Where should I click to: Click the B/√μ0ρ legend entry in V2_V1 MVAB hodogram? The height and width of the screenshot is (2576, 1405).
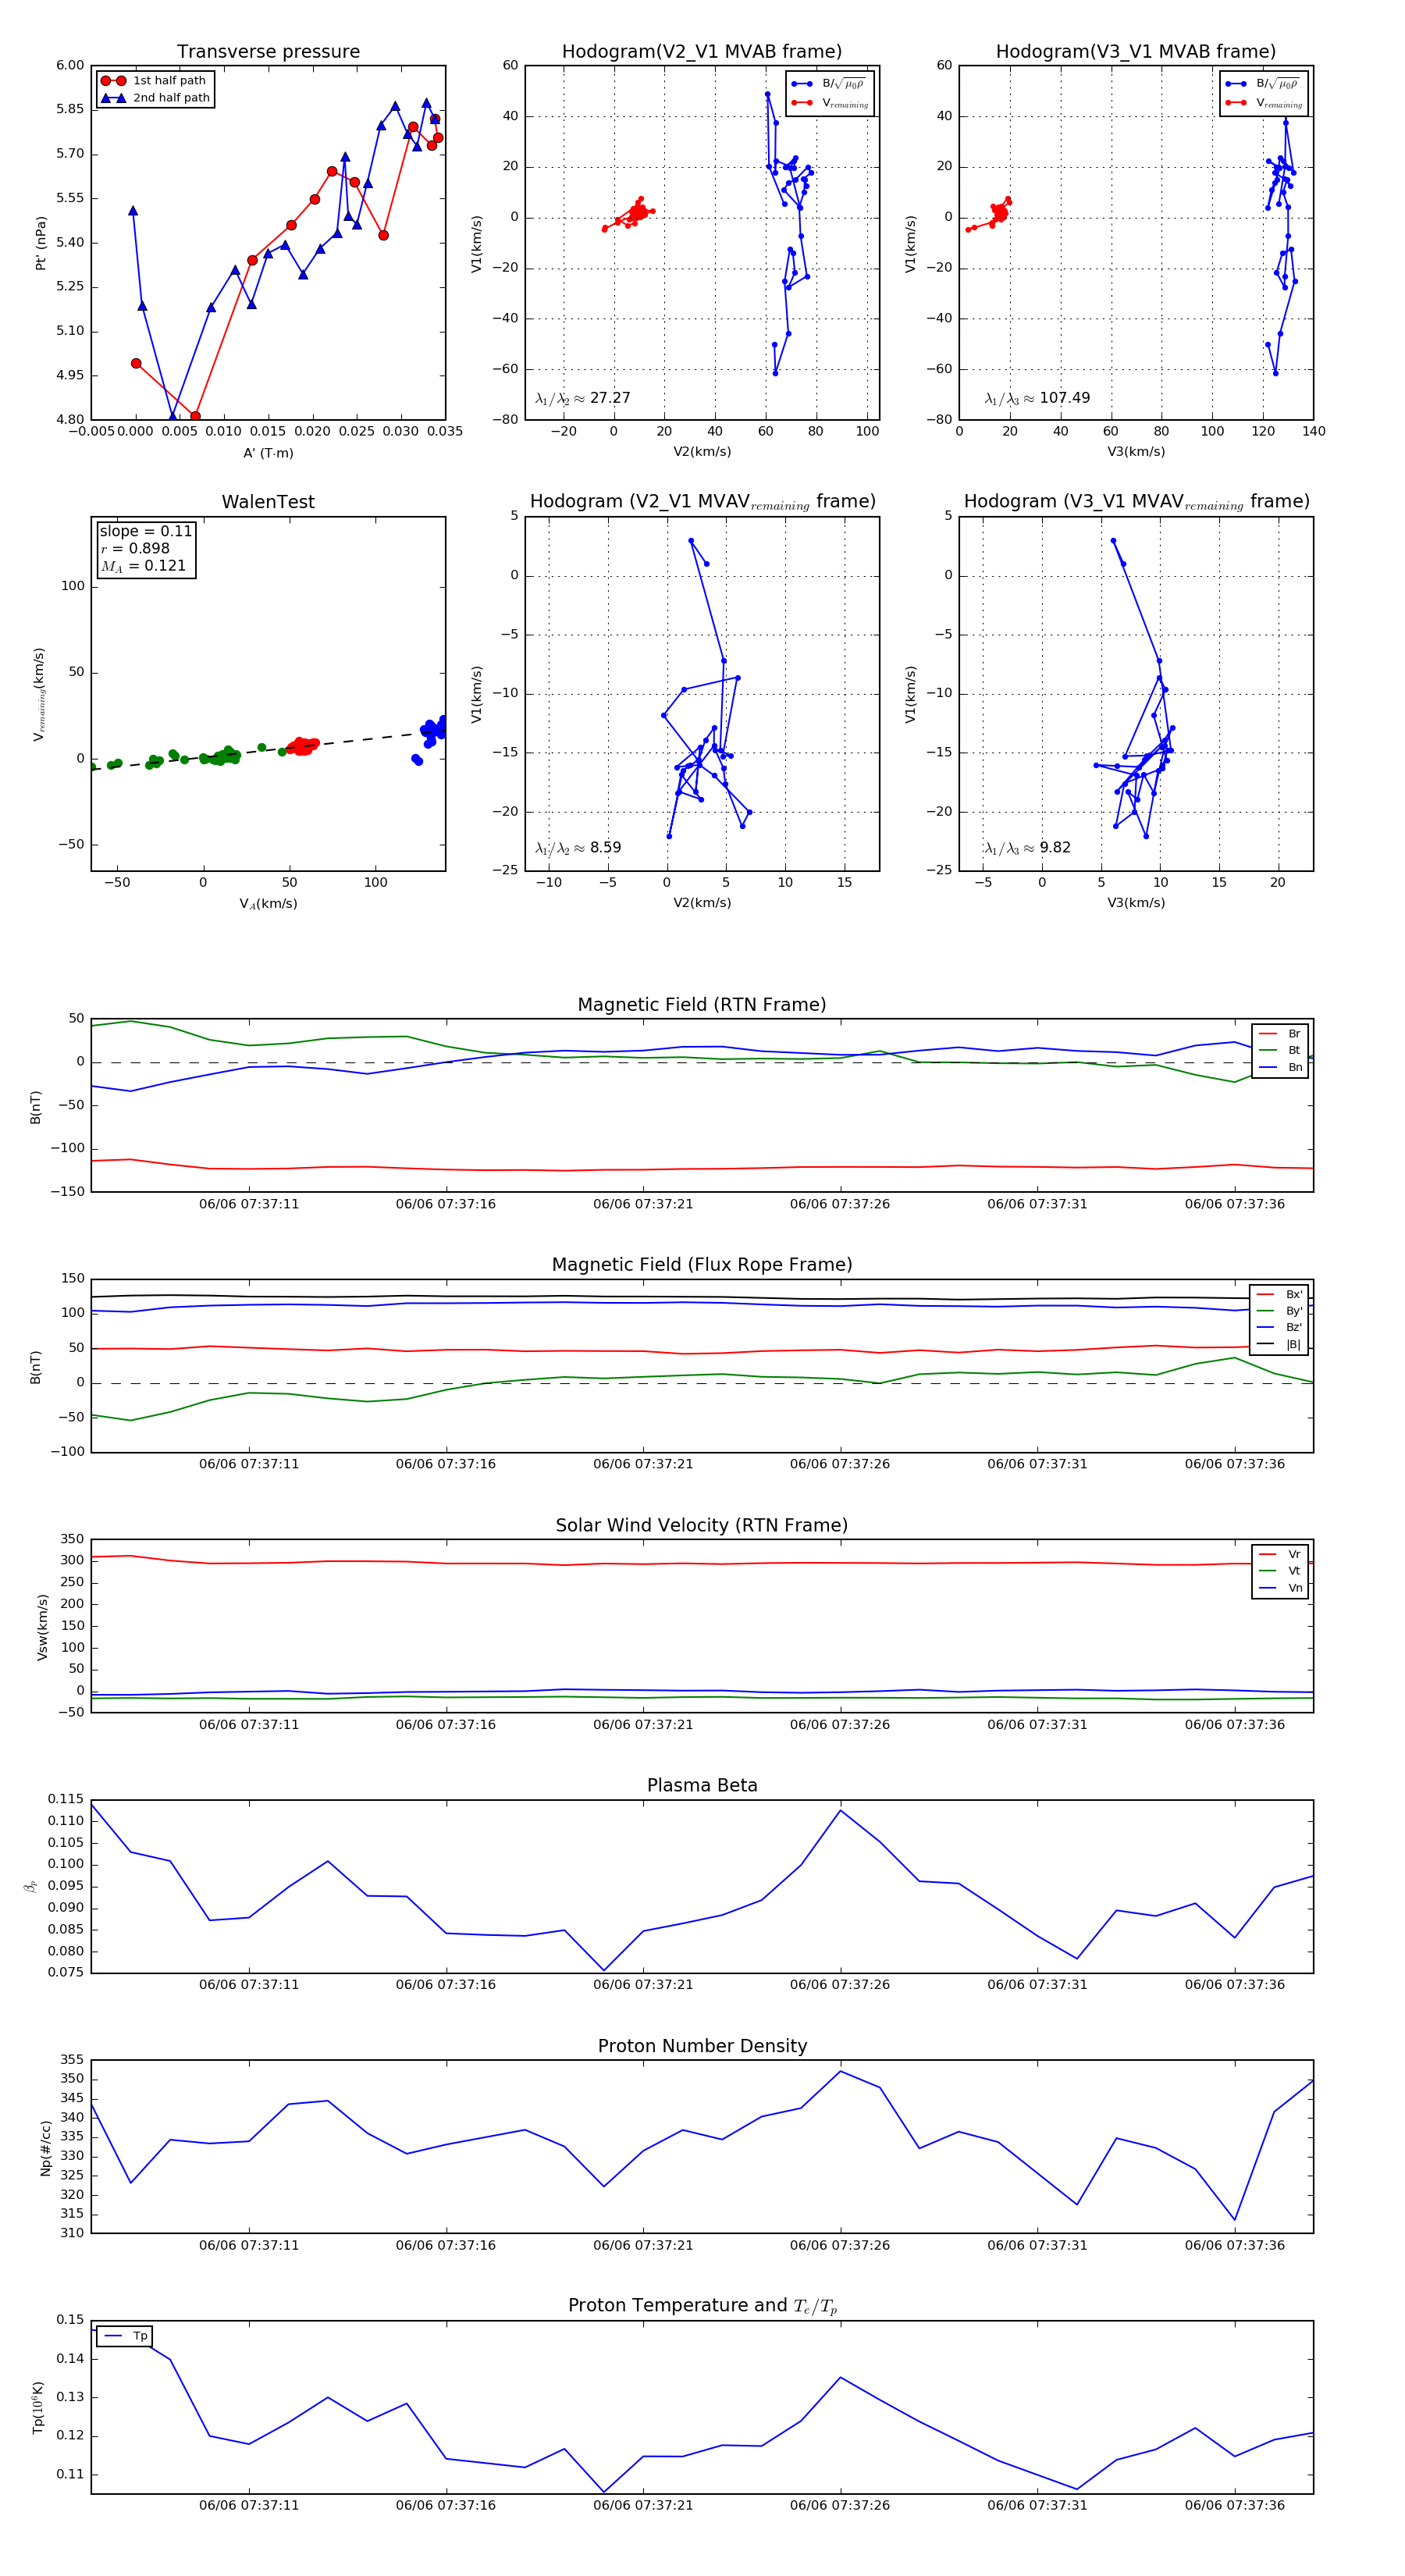click(830, 84)
